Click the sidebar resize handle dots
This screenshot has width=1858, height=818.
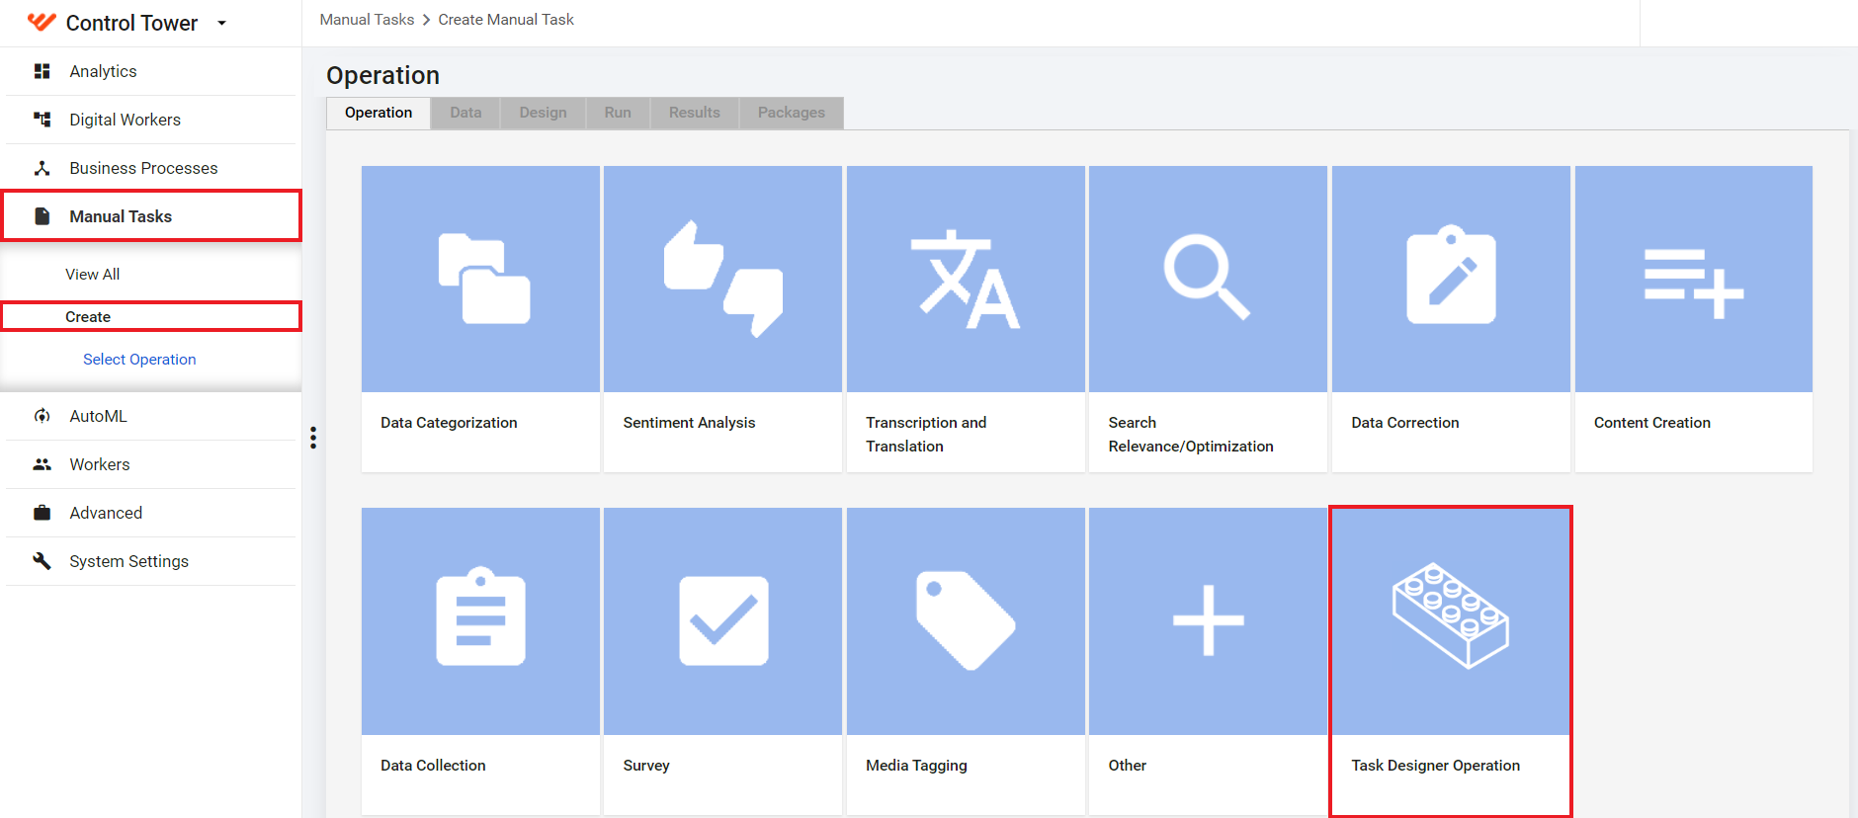[313, 438]
